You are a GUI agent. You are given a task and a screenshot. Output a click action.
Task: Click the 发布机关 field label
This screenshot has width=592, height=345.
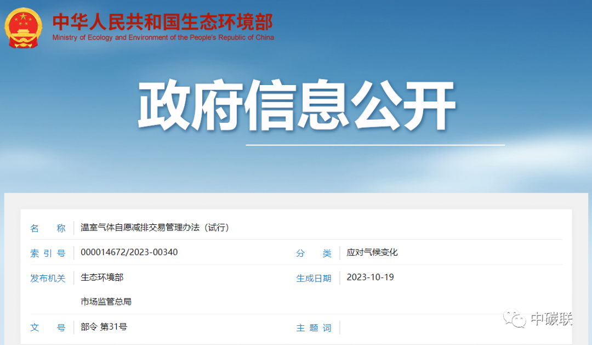click(x=48, y=279)
